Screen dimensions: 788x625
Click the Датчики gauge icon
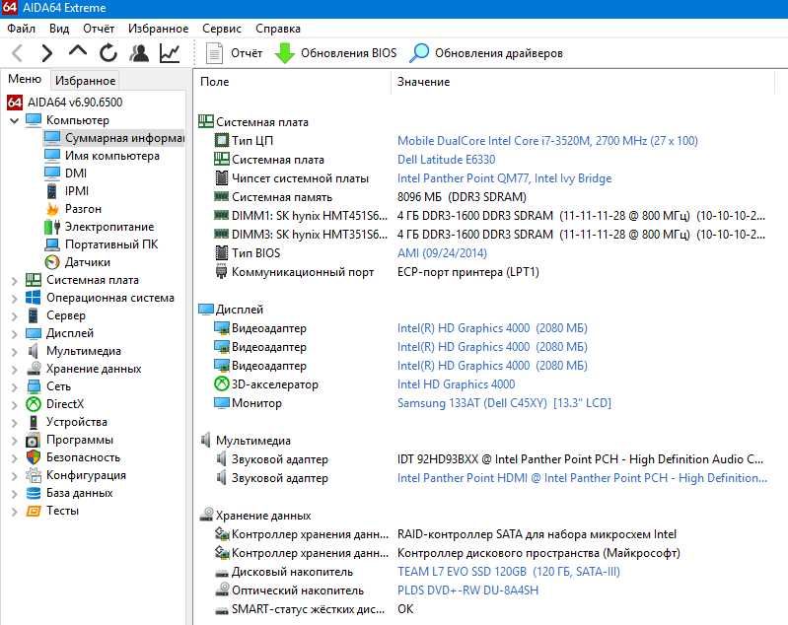52,262
